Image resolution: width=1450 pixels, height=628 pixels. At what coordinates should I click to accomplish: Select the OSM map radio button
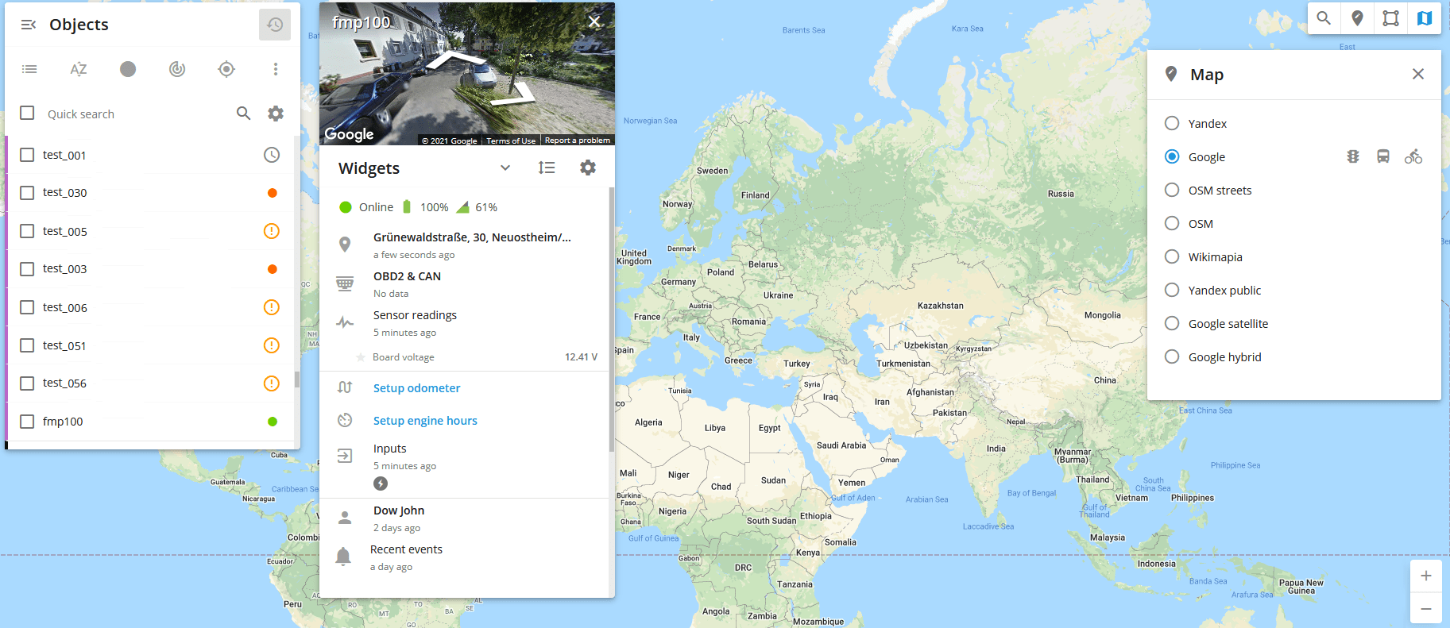[x=1172, y=223]
